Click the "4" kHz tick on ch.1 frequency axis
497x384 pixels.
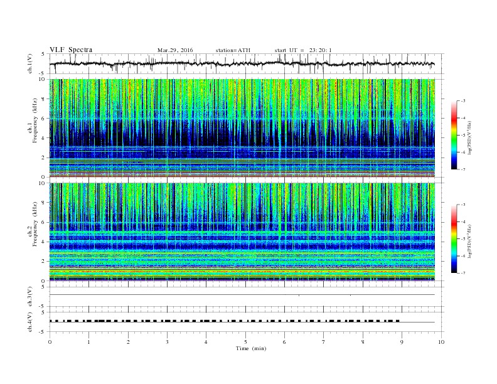(43, 138)
